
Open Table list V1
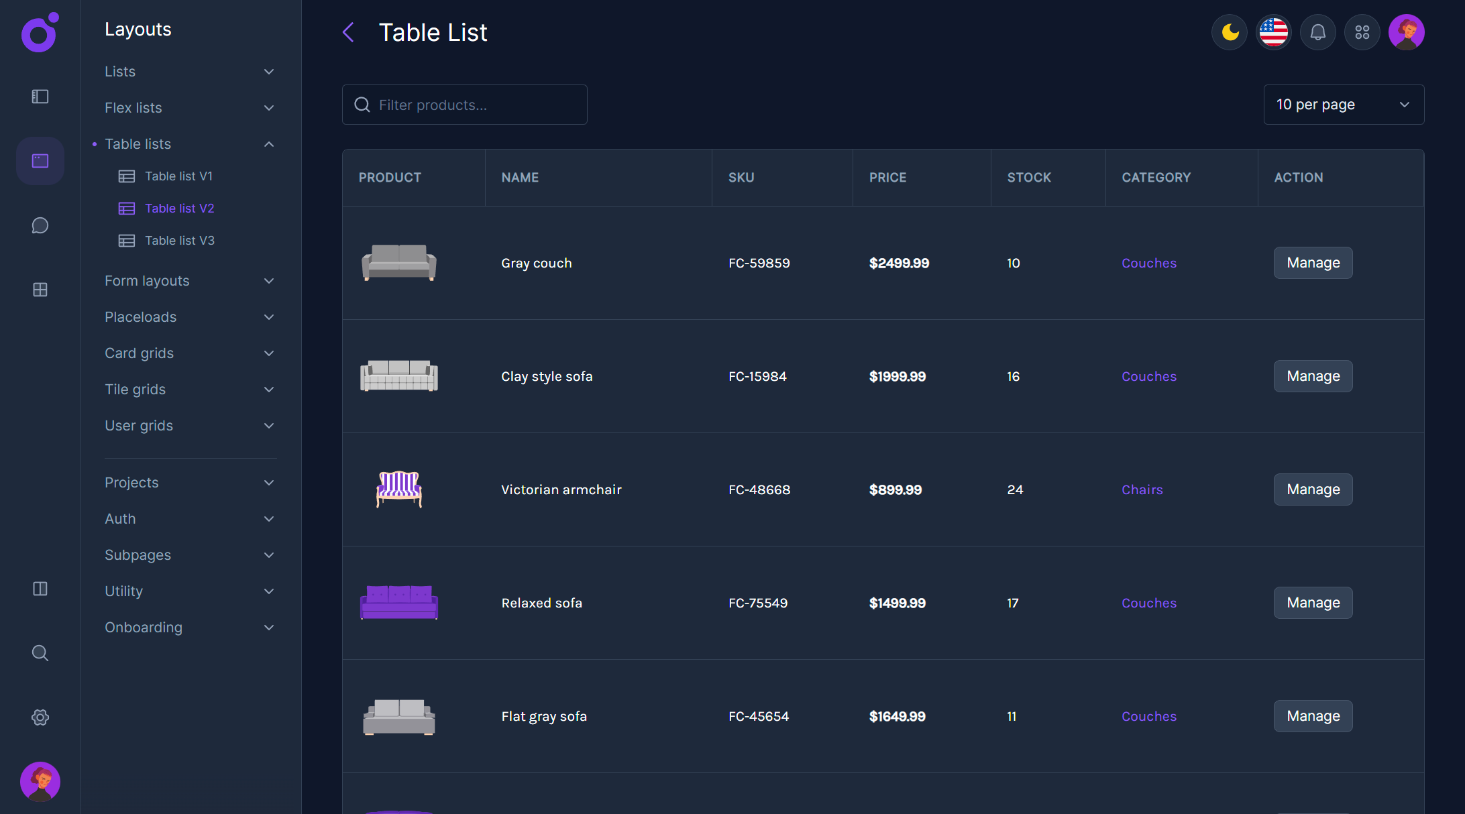178,176
